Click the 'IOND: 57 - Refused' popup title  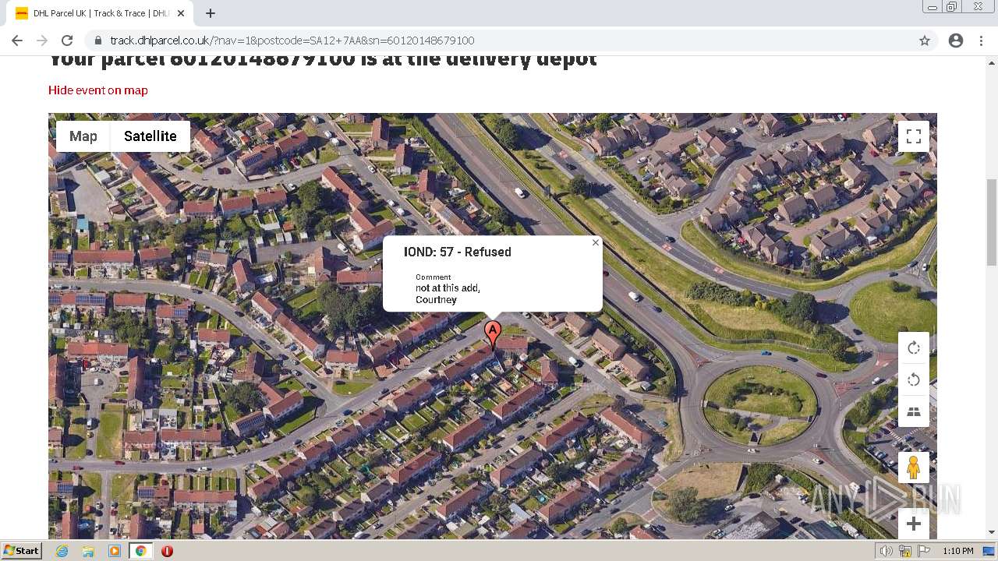pyautogui.click(x=458, y=252)
